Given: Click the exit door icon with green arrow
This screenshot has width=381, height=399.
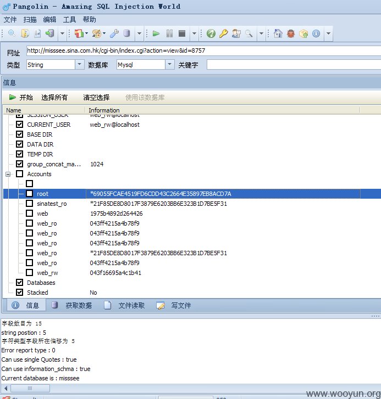Looking at the screenshot, I should pyautogui.click(x=50, y=33).
